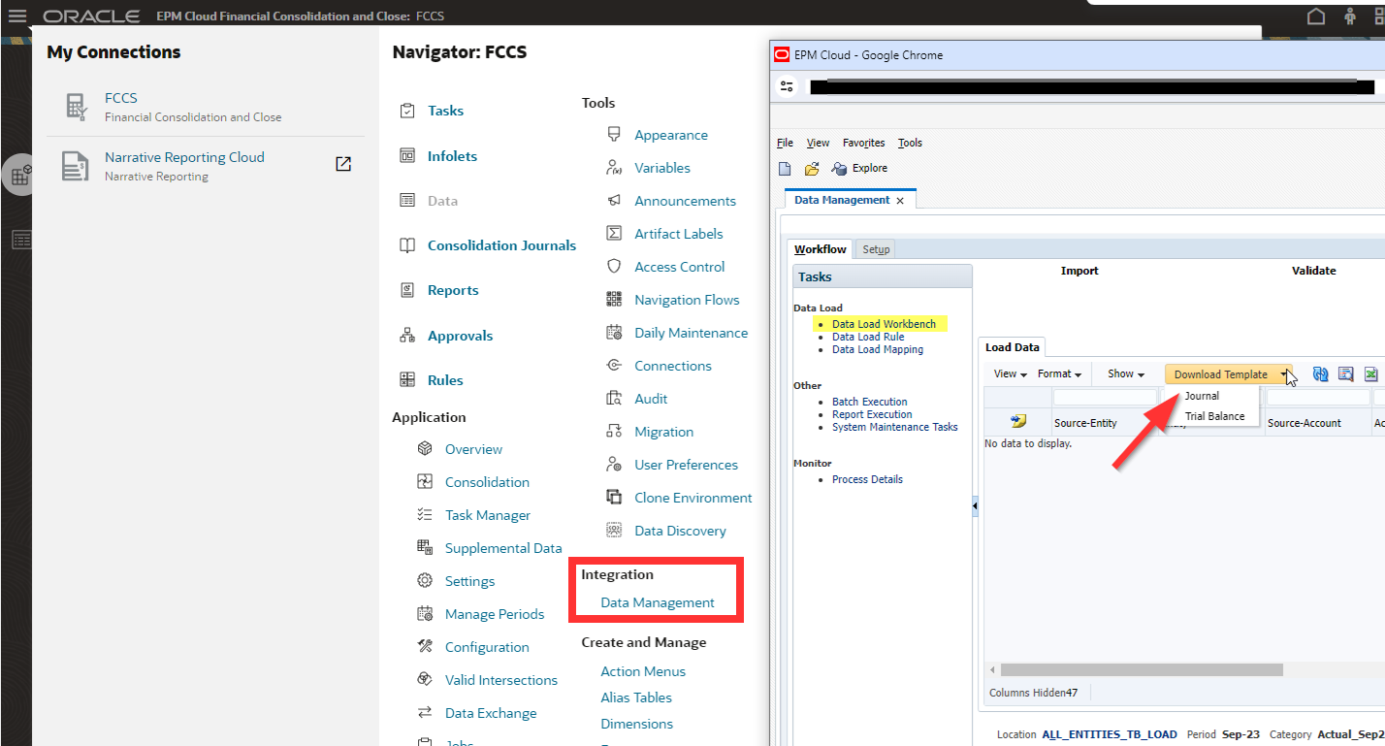Switch to the Setup tab
The image size is (1385, 746).
pyautogui.click(x=876, y=249)
